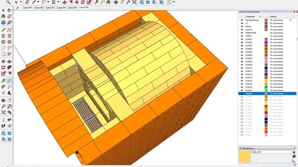Image resolution: width=298 pixels, height=167 pixels.
Task: Select the Freehand tool in left toolbar
Action: pyautogui.click(x=9, y=30)
